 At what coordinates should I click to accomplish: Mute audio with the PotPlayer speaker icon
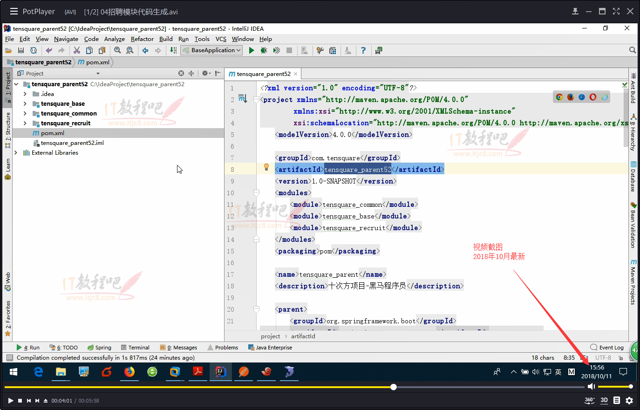[x=591, y=387]
